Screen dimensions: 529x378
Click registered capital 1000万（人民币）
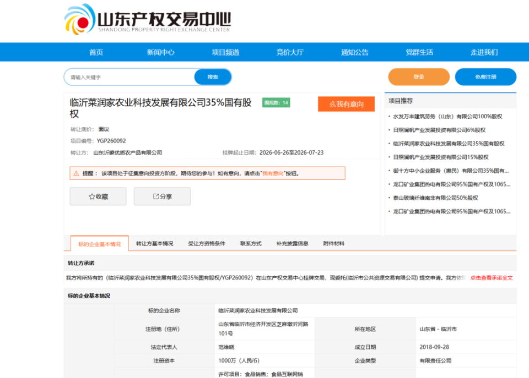(x=239, y=361)
